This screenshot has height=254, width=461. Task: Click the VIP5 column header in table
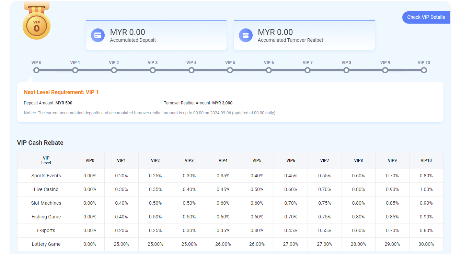[257, 161]
